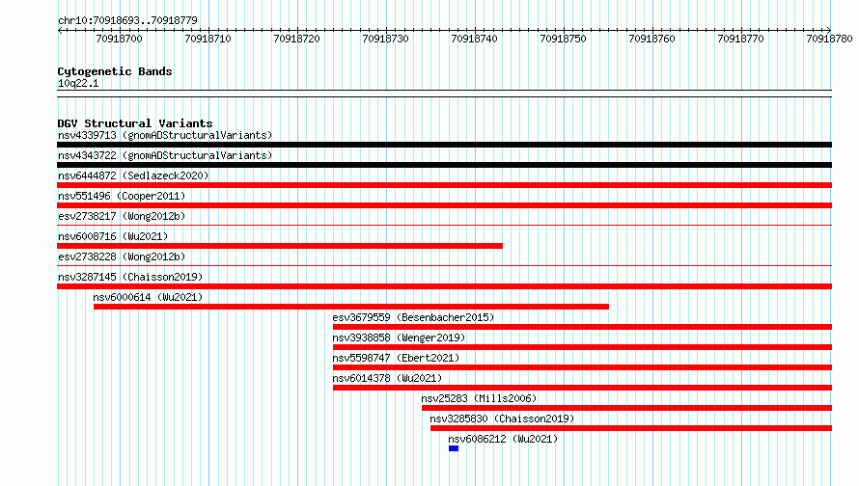Click the thin red line under esv2738228
The height and width of the screenshot is (486, 859).
pos(444,265)
